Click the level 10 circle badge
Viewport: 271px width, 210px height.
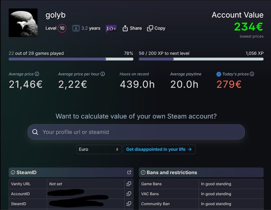(62, 28)
